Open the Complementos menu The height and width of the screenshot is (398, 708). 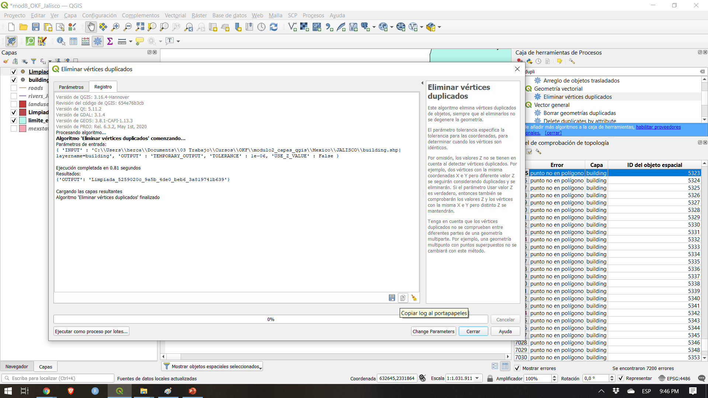140,15
